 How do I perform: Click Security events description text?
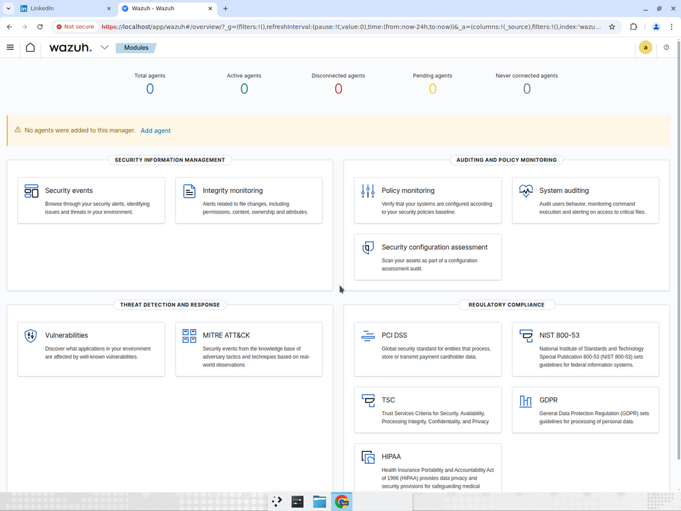pyautogui.click(x=97, y=208)
